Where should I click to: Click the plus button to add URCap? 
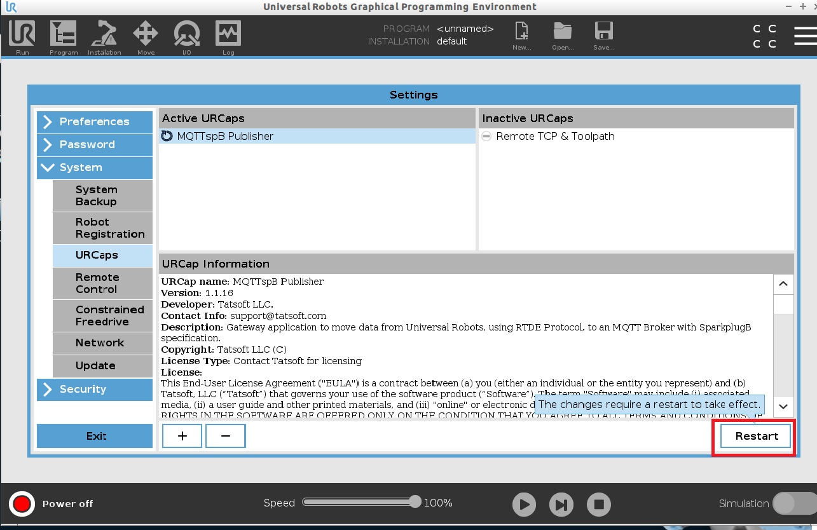tap(182, 436)
